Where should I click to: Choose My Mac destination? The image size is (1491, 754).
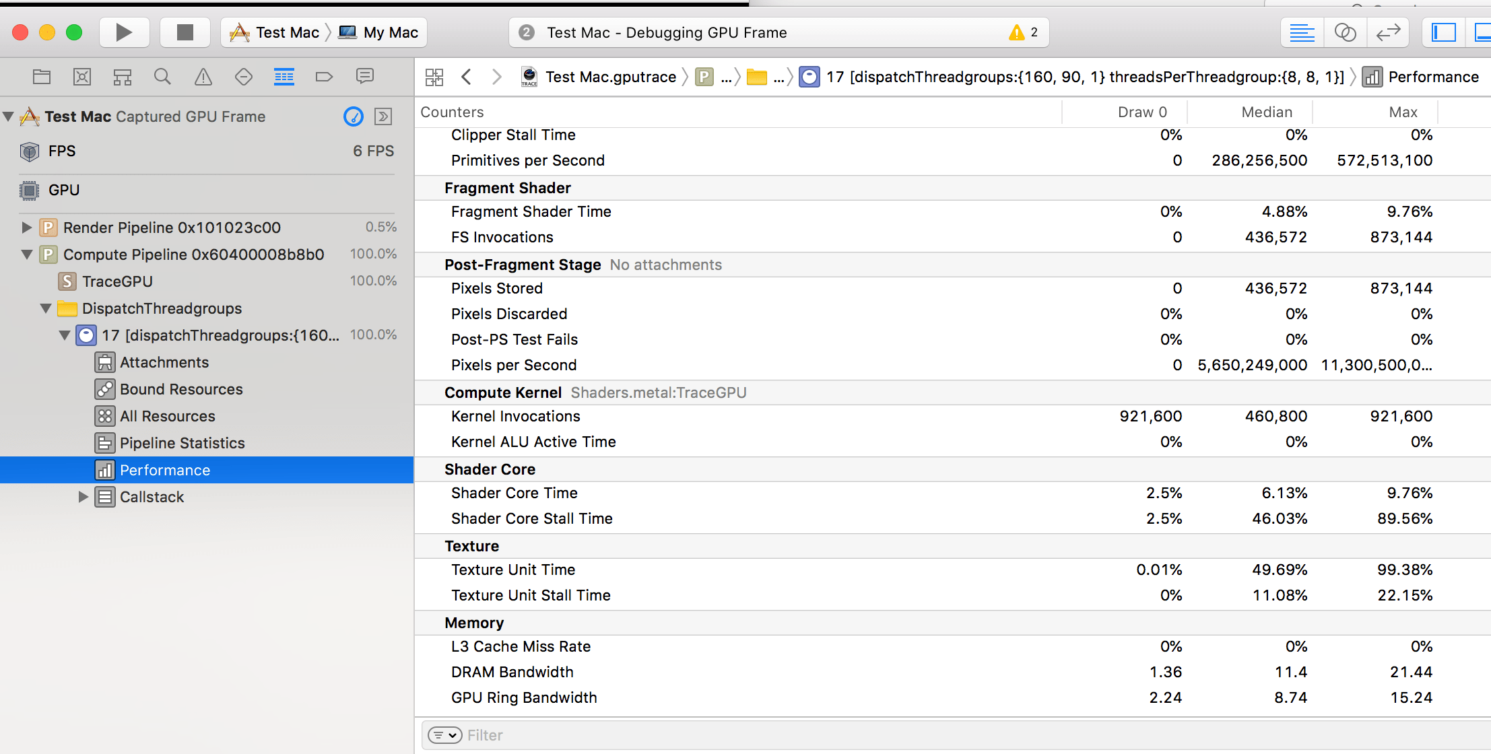(378, 32)
